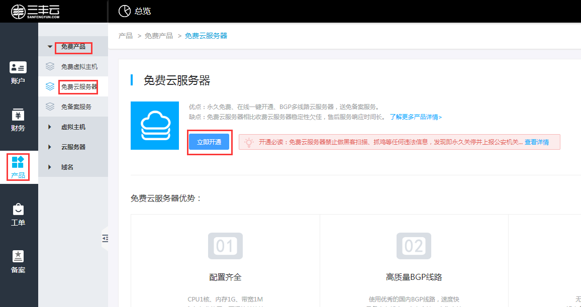Collapse the secondary navigation panel

click(x=105, y=239)
